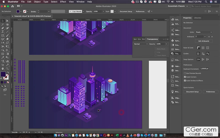Open blending mode dropdown showing Normal

coord(141,44)
